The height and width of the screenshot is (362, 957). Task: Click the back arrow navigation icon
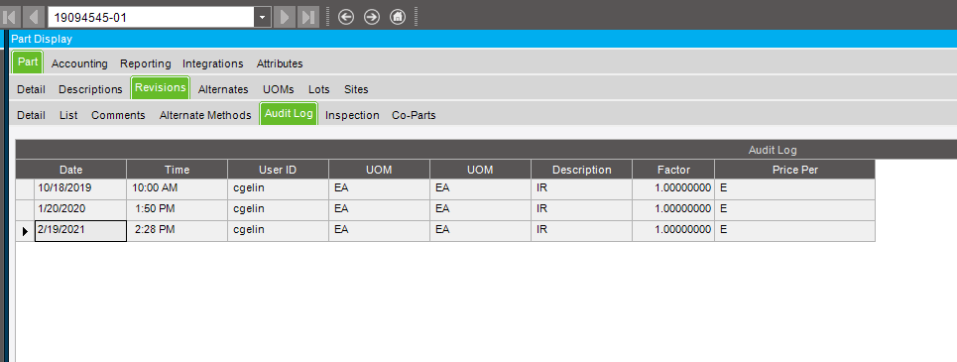pos(346,17)
